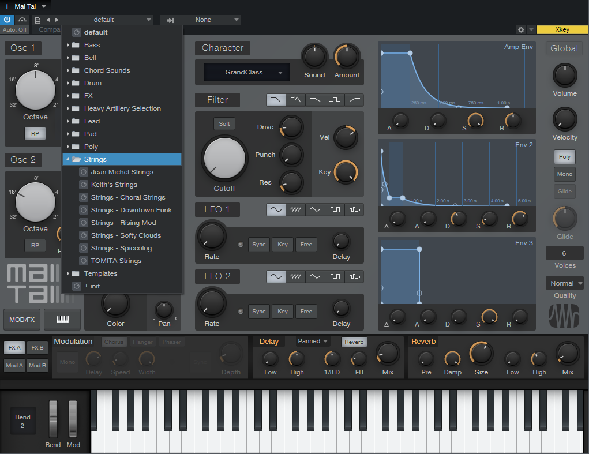The width and height of the screenshot is (589, 454).
Task: Click the plugin power bypass icon
Action: click(x=7, y=20)
